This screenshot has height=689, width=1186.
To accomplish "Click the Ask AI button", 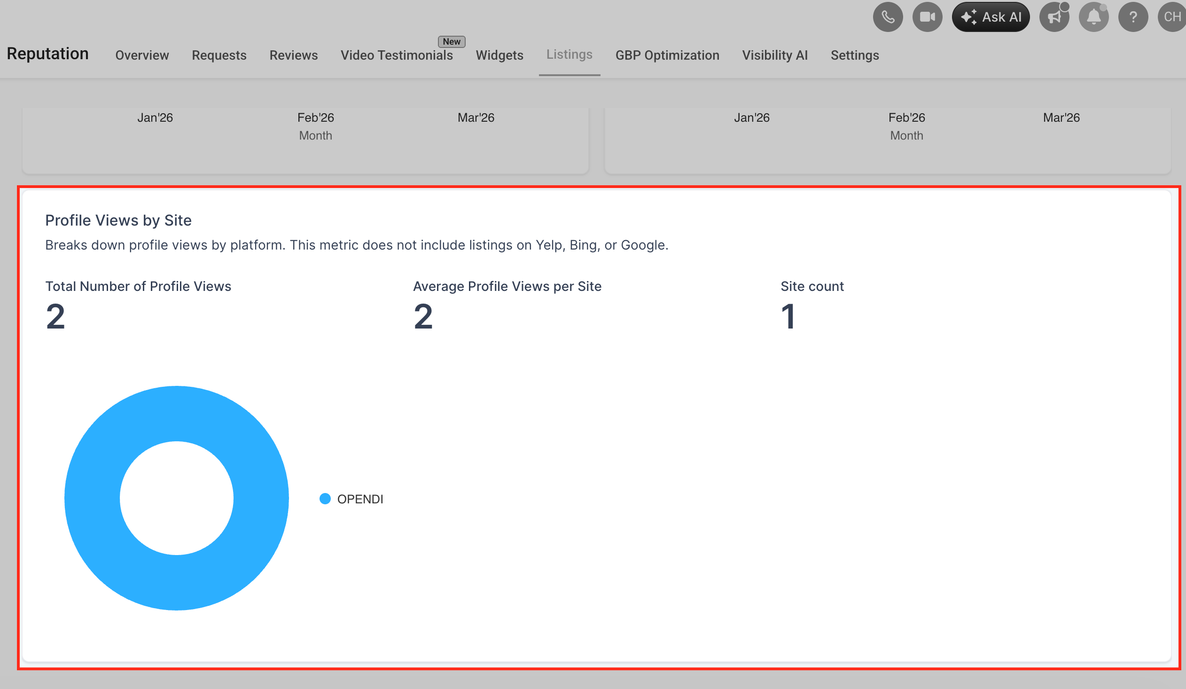I will click(991, 17).
